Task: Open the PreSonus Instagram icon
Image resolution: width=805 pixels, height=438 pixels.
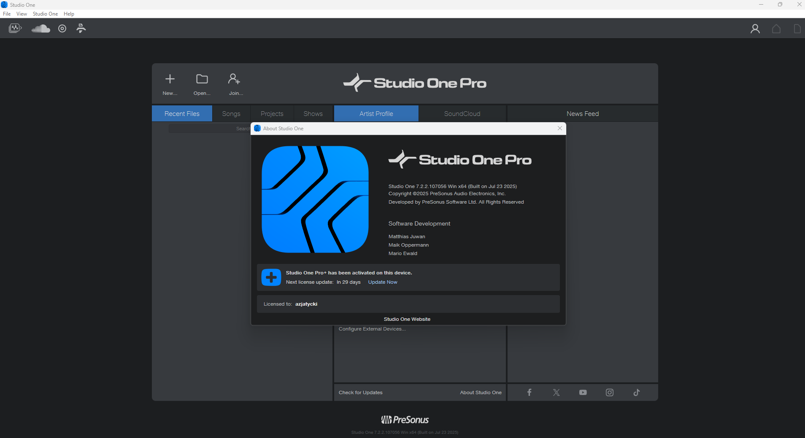Action: [x=610, y=392]
